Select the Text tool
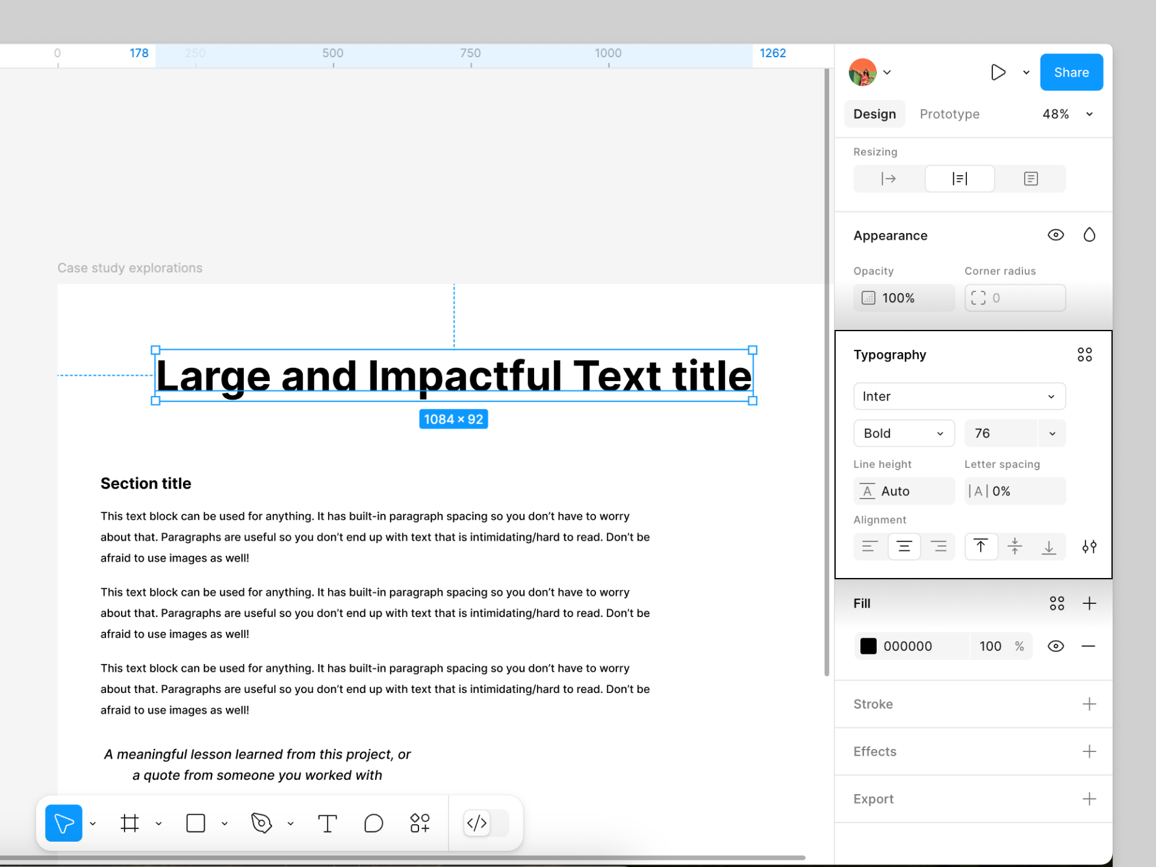 [327, 822]
